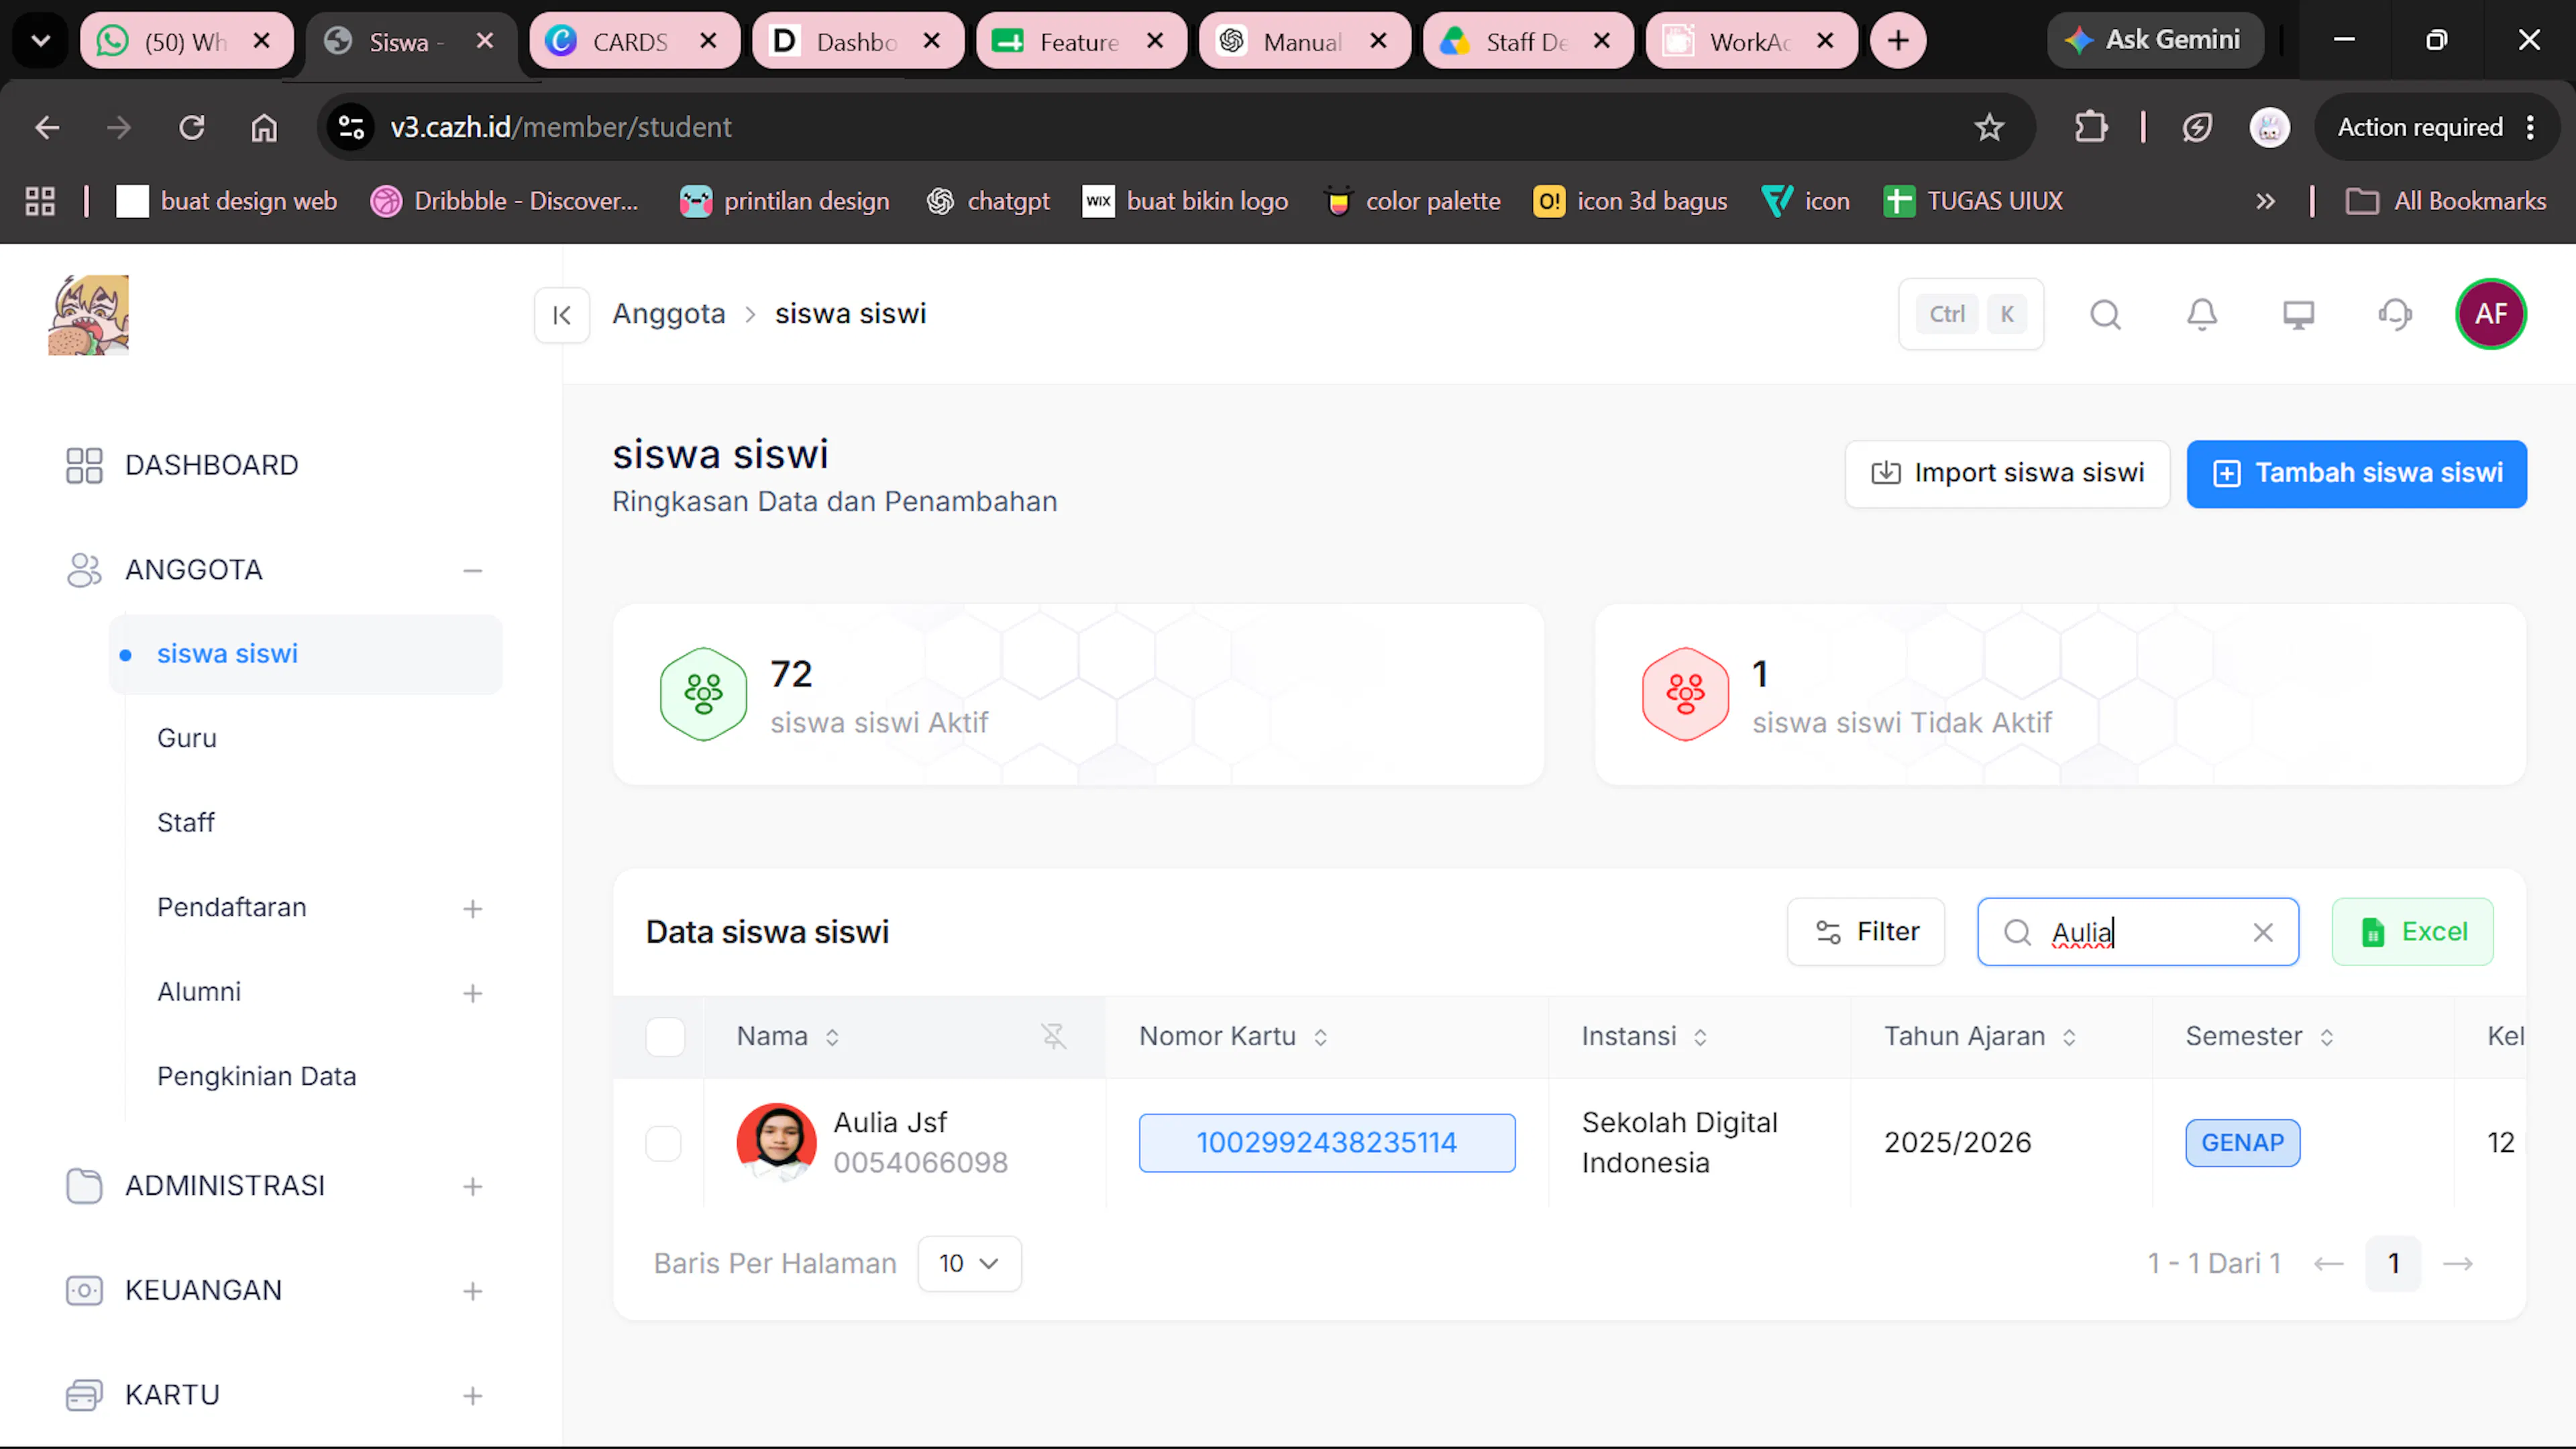Sort the table by Instansi column
This screenshot has width=2576, height=1449.
[x=1700, y=1037]
